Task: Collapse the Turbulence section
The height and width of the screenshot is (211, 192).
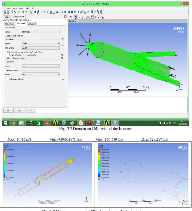Action: 63,39
